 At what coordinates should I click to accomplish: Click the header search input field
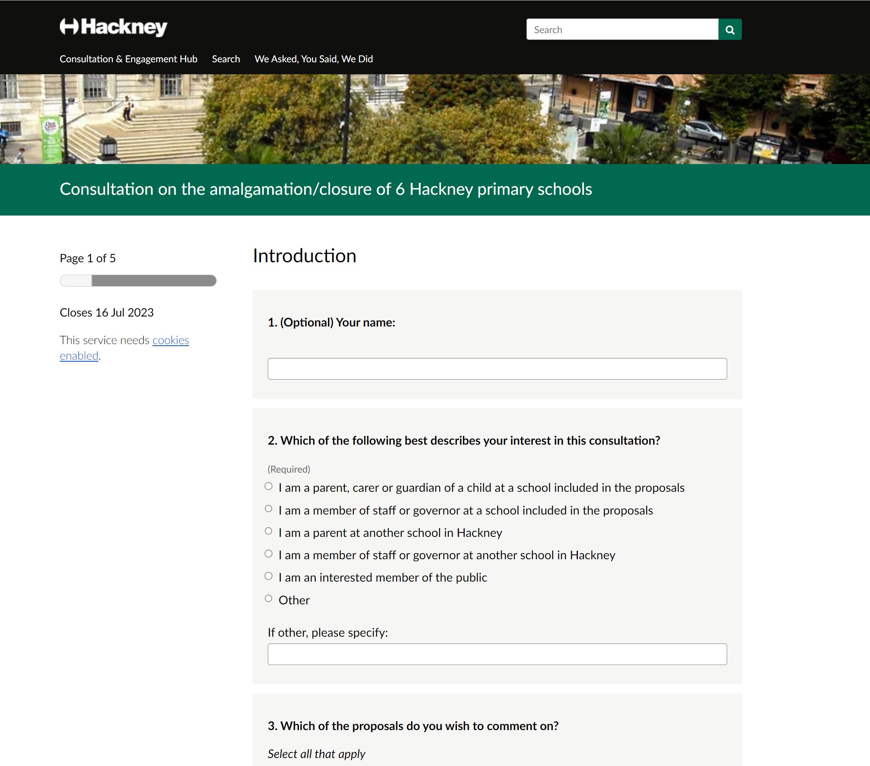coord(622,30)
